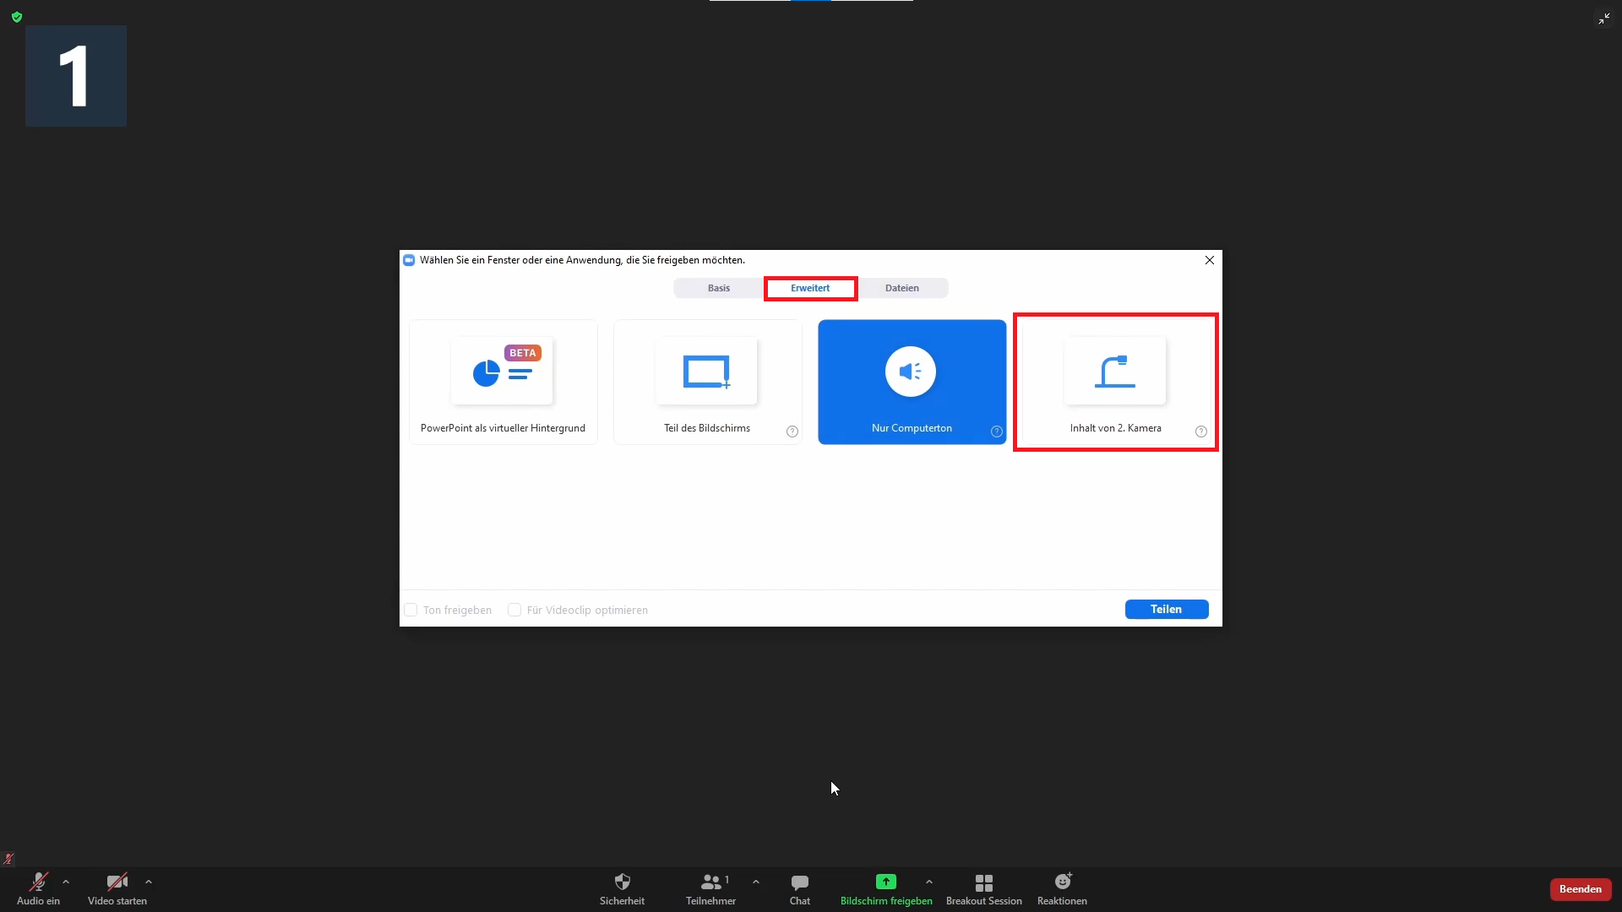Switch to the Basis tab
The width and height of the screenshot is (1622, 912).
[x=719, y=288]
